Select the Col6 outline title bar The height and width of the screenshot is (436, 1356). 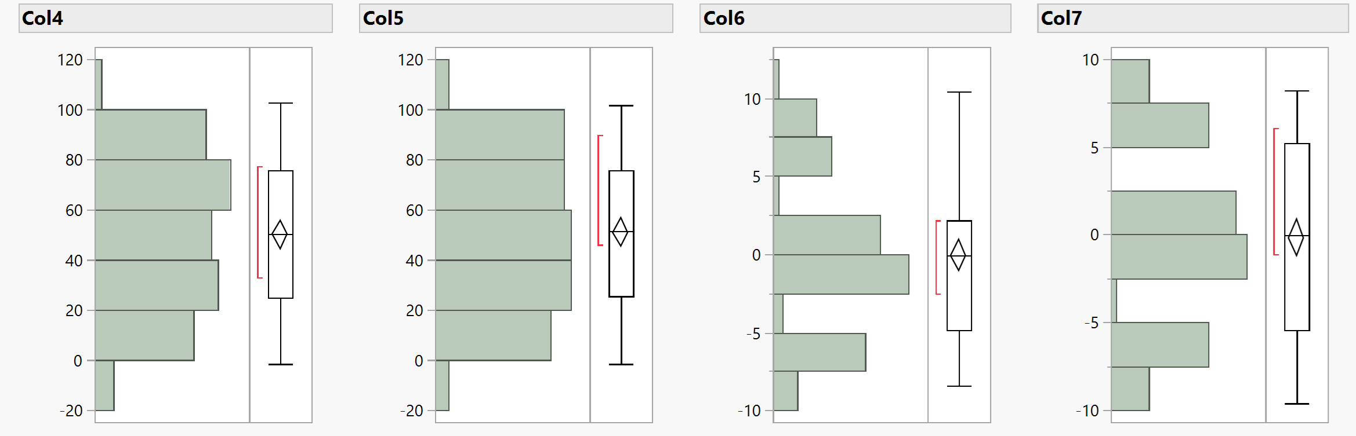(x=855, y=19)
